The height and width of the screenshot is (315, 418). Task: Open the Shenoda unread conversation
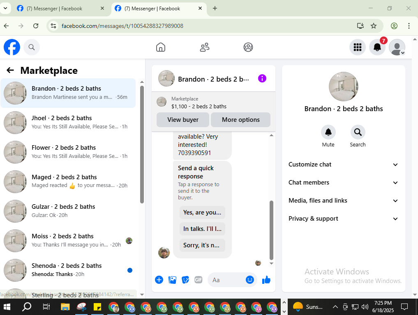point(68,270)
